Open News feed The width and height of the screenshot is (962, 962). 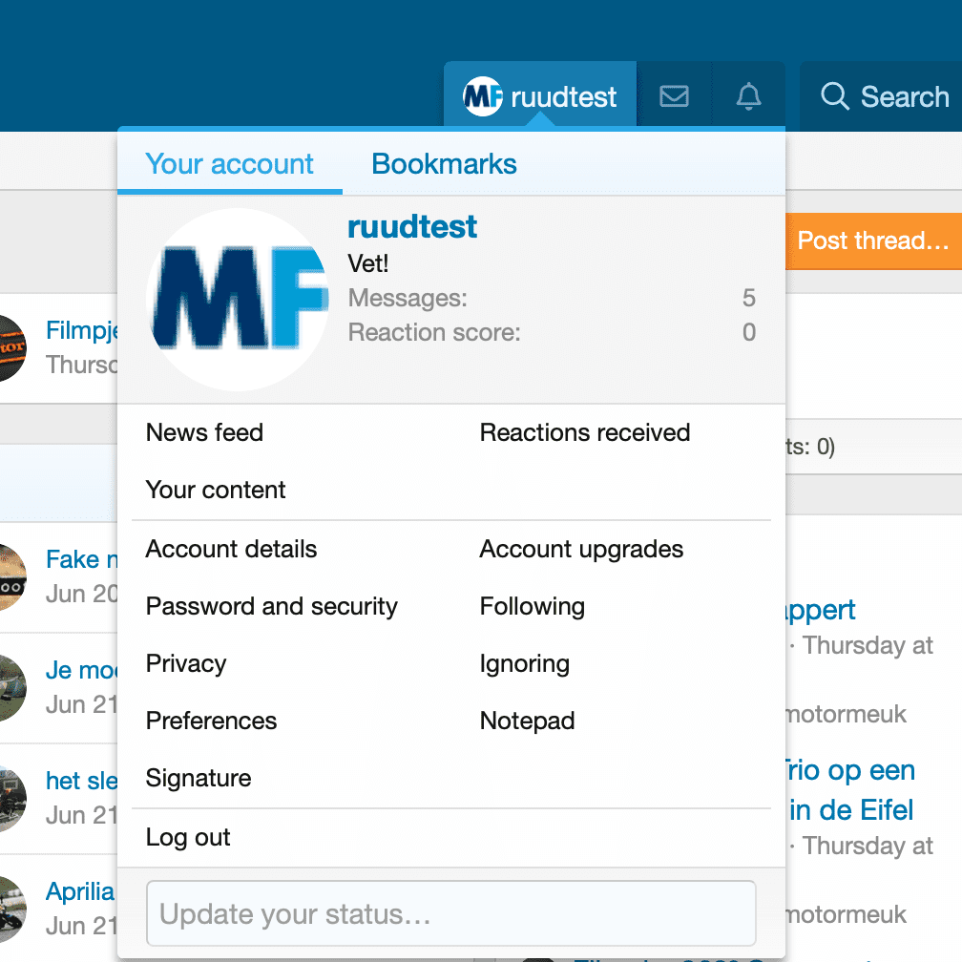tap(204, 432)
